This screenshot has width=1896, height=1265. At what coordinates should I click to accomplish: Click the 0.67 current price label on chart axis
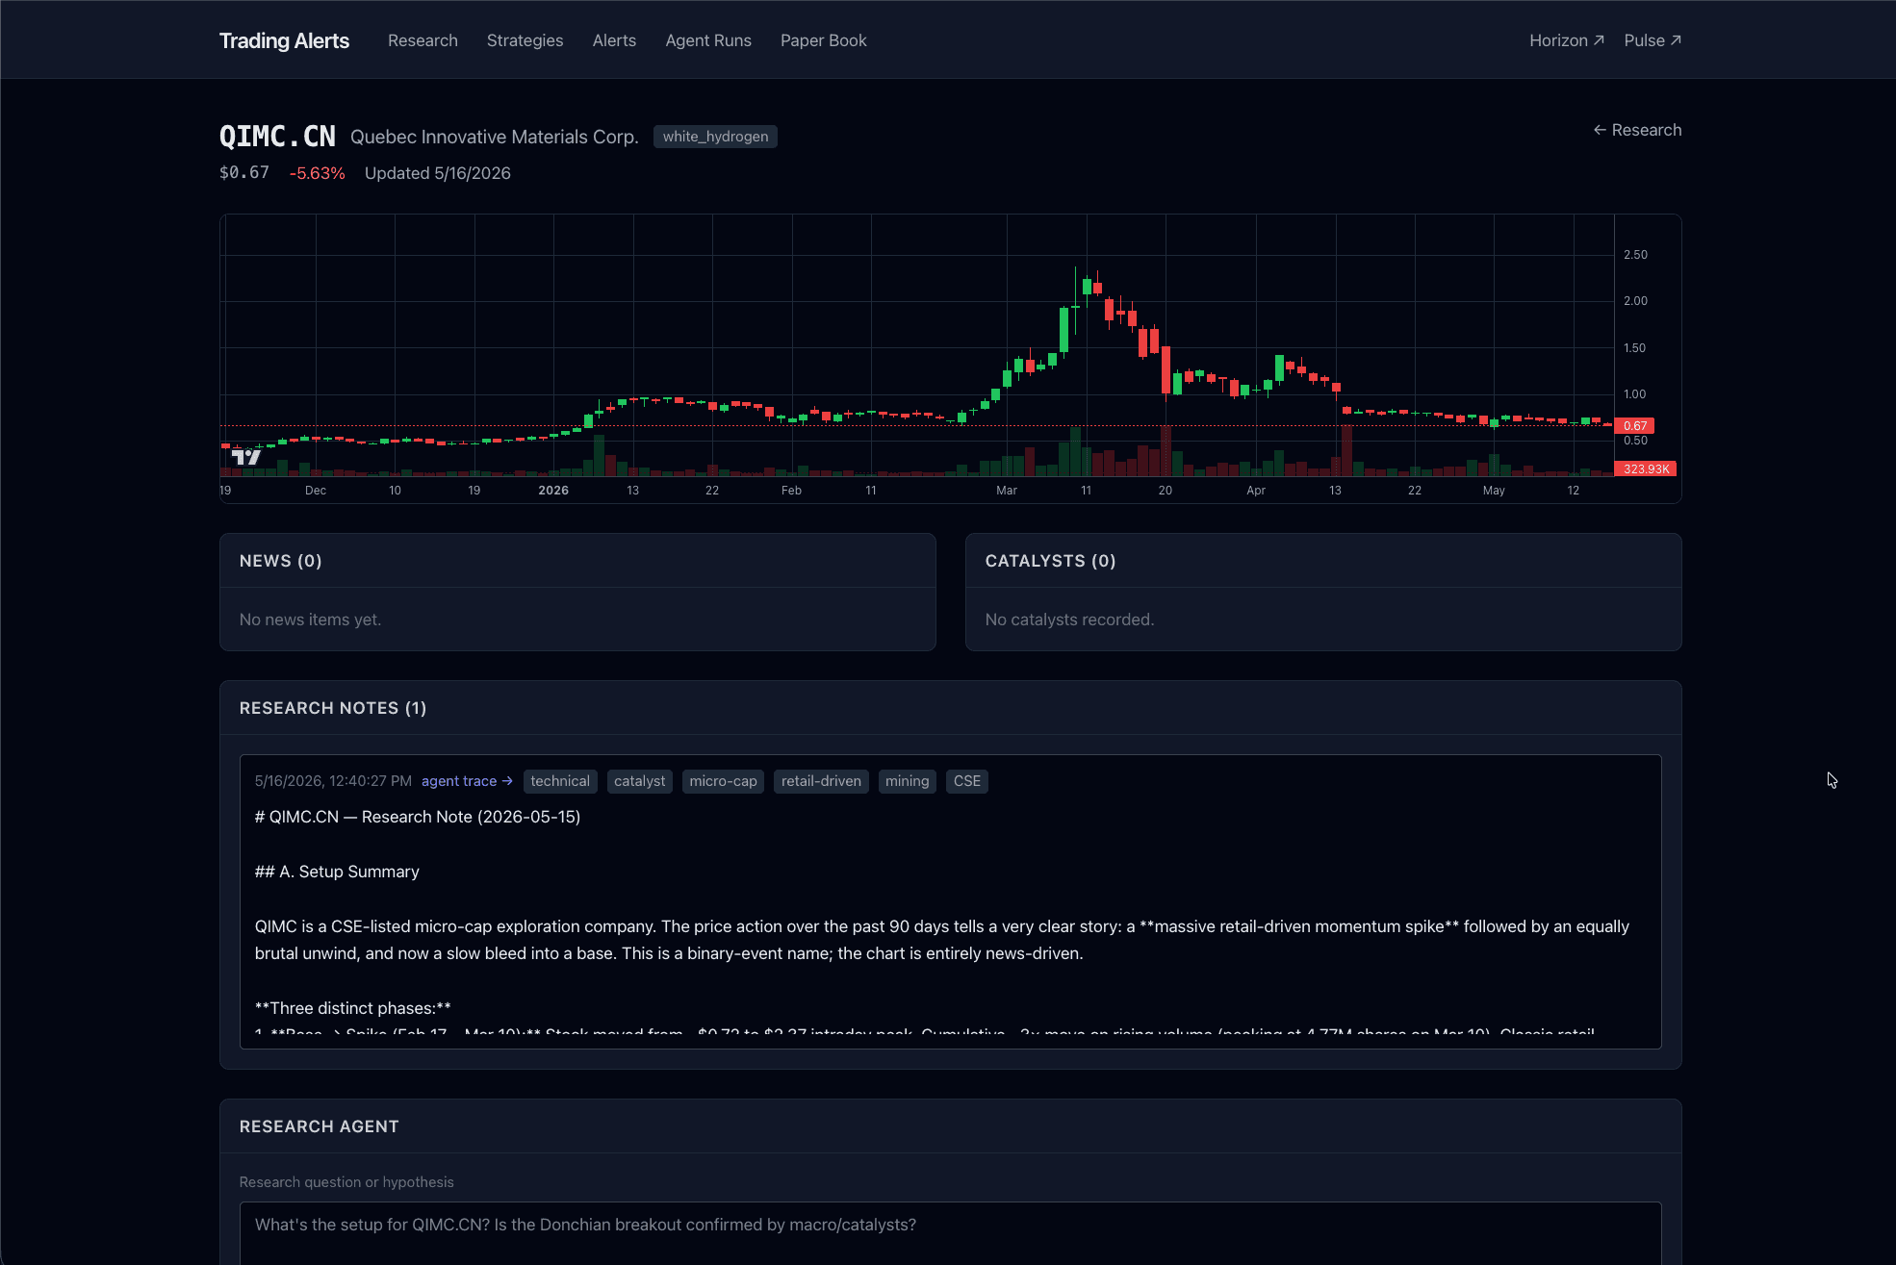click(1634, 425)
